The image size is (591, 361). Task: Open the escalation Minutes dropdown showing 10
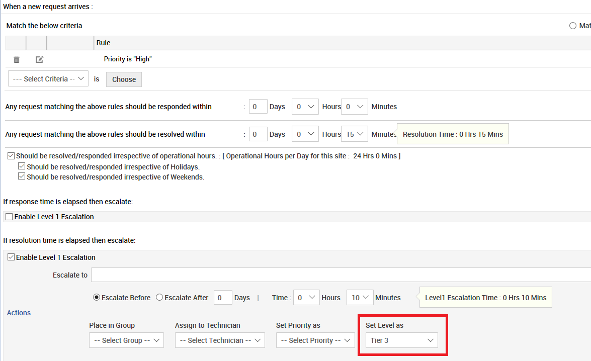[x=360, y=297]
